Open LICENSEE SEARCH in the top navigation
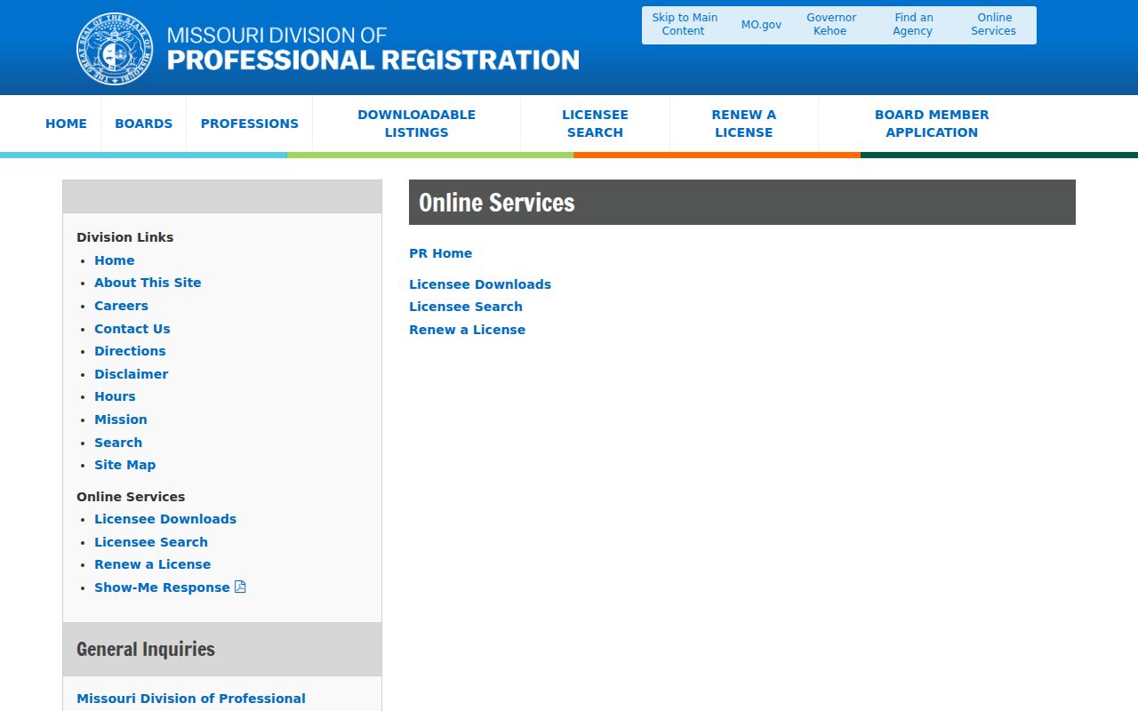 pos(595,124)
